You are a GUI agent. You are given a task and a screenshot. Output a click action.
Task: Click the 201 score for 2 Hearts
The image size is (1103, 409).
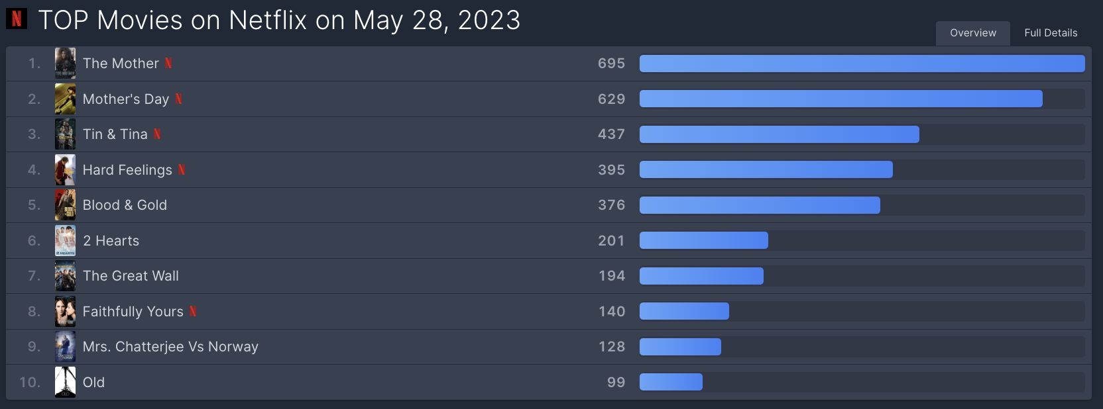[x=611, y=241]
